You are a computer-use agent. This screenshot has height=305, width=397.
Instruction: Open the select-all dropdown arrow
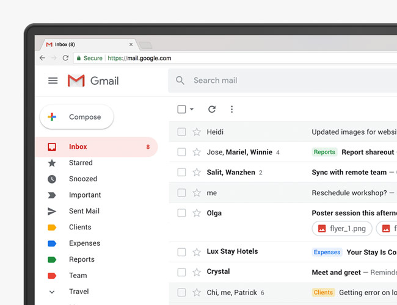(x=192, y=109)
